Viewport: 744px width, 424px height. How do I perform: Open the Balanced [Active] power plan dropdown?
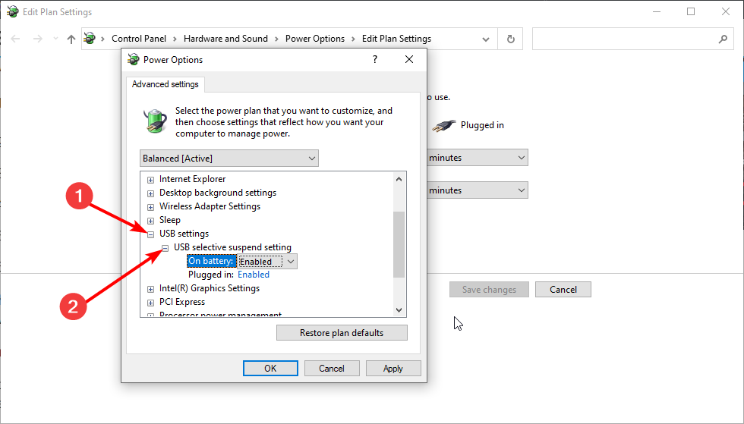(229, 159)
